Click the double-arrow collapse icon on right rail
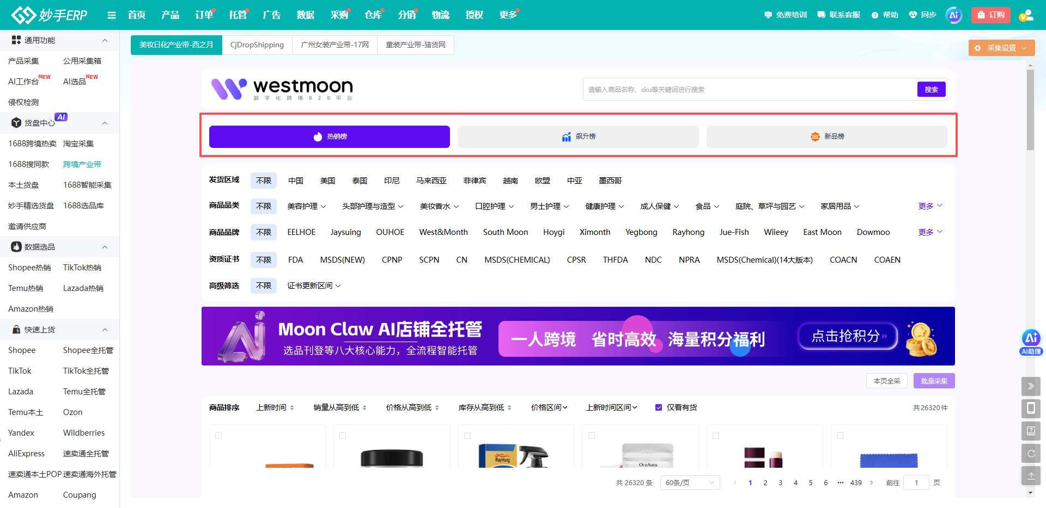 tap(1031, 386)
